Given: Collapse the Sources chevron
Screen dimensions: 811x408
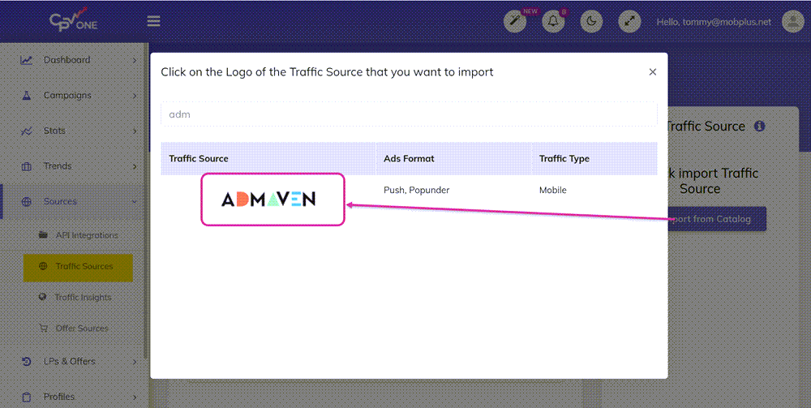Looking at the screenshot, I should (135, 202).
